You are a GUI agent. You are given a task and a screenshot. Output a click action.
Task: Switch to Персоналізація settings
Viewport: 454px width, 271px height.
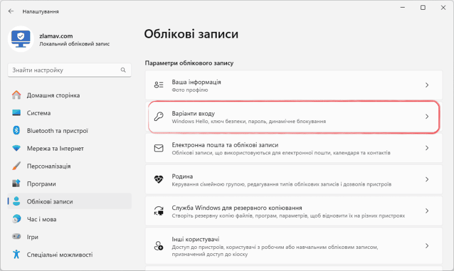70,166
